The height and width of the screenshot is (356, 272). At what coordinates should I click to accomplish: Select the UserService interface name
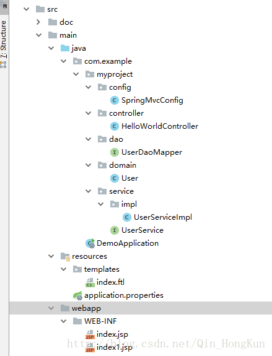tap(143, 230)
